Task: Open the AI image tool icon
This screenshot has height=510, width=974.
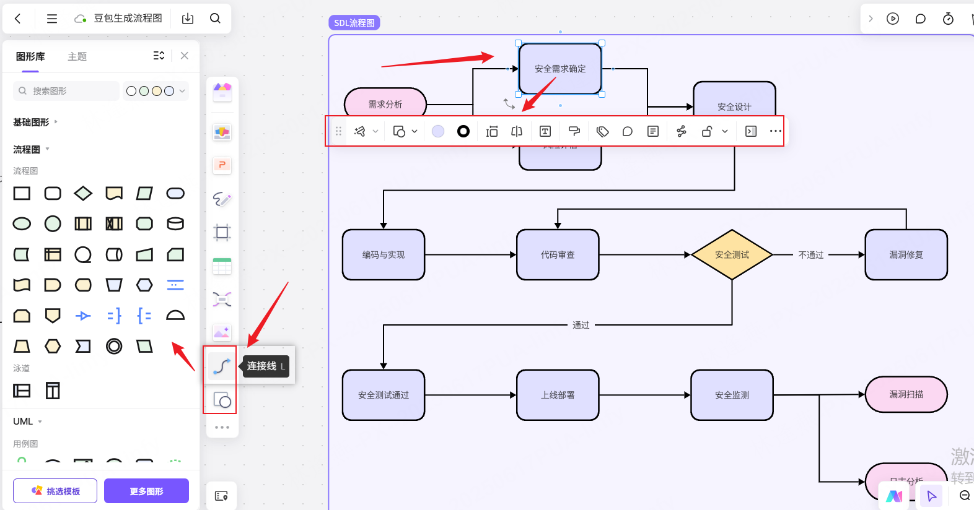Action: tap(222, 333)
